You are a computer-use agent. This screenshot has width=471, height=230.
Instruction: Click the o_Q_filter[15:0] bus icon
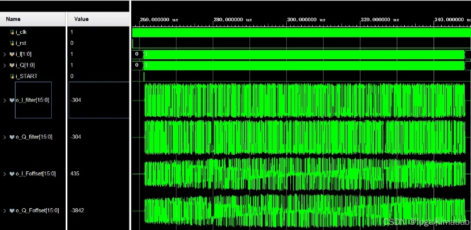click(12, 137)
